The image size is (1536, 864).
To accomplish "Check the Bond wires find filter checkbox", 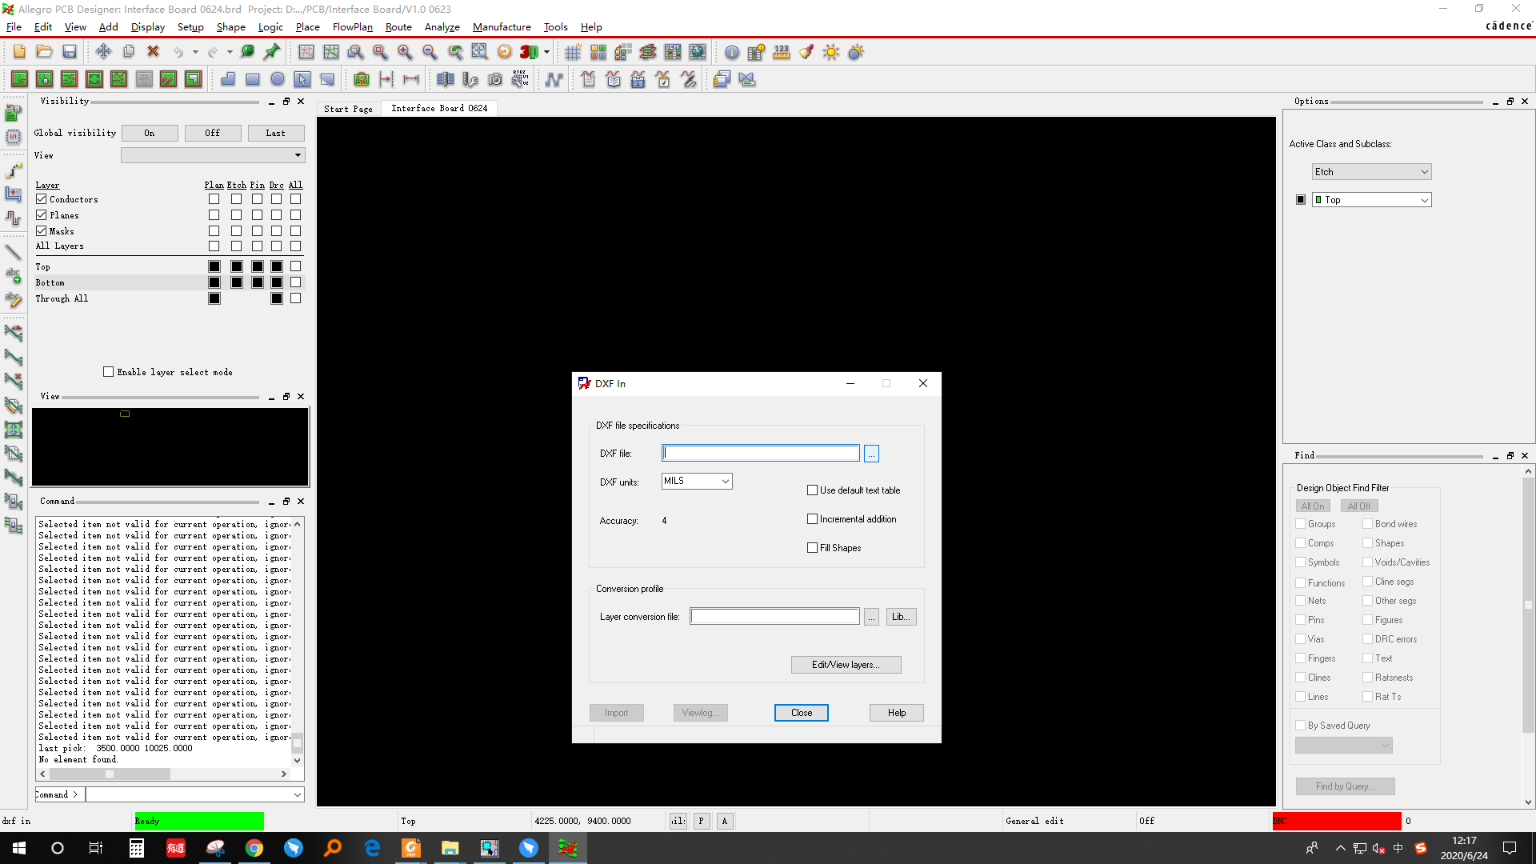I will coord(1368,524).
